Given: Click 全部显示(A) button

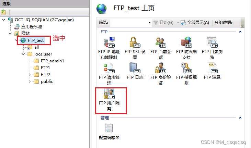Looking at the screenshot, I should tap(195, 23).
